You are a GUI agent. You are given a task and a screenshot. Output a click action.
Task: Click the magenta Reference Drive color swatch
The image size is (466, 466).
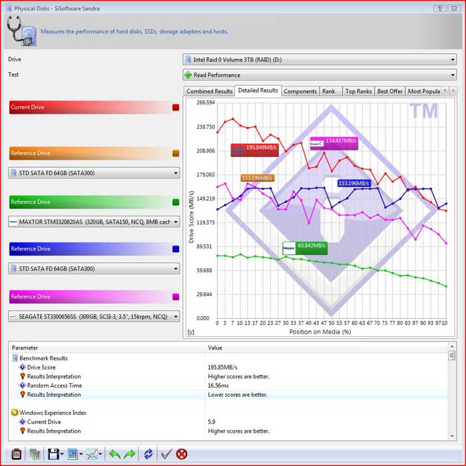point(176,297)
